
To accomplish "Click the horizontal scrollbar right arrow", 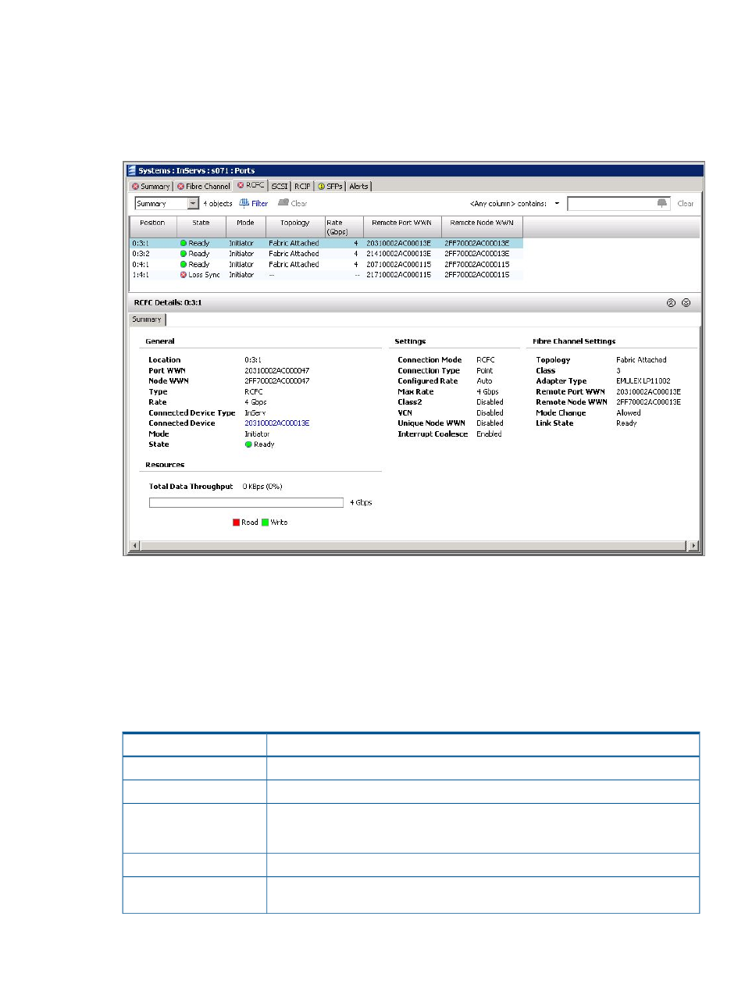I will tap(693, 545).
